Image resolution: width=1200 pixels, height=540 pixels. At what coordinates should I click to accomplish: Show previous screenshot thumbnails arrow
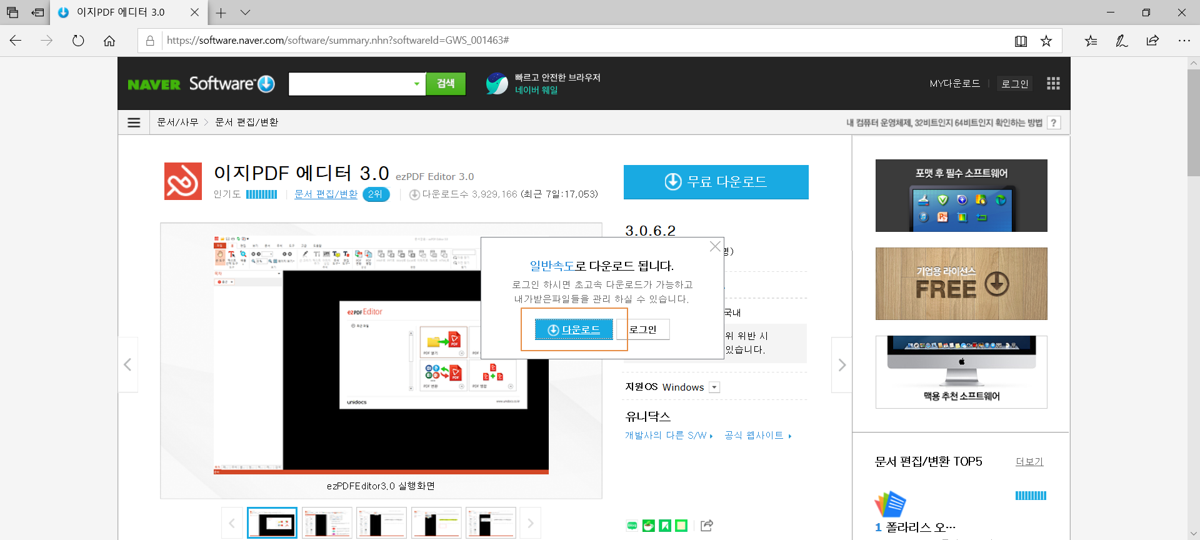tap(232, 523)
